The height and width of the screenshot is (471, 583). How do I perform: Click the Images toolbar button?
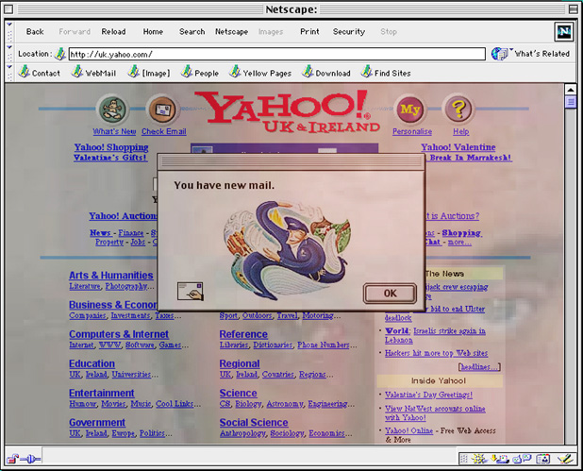[271, 32]
